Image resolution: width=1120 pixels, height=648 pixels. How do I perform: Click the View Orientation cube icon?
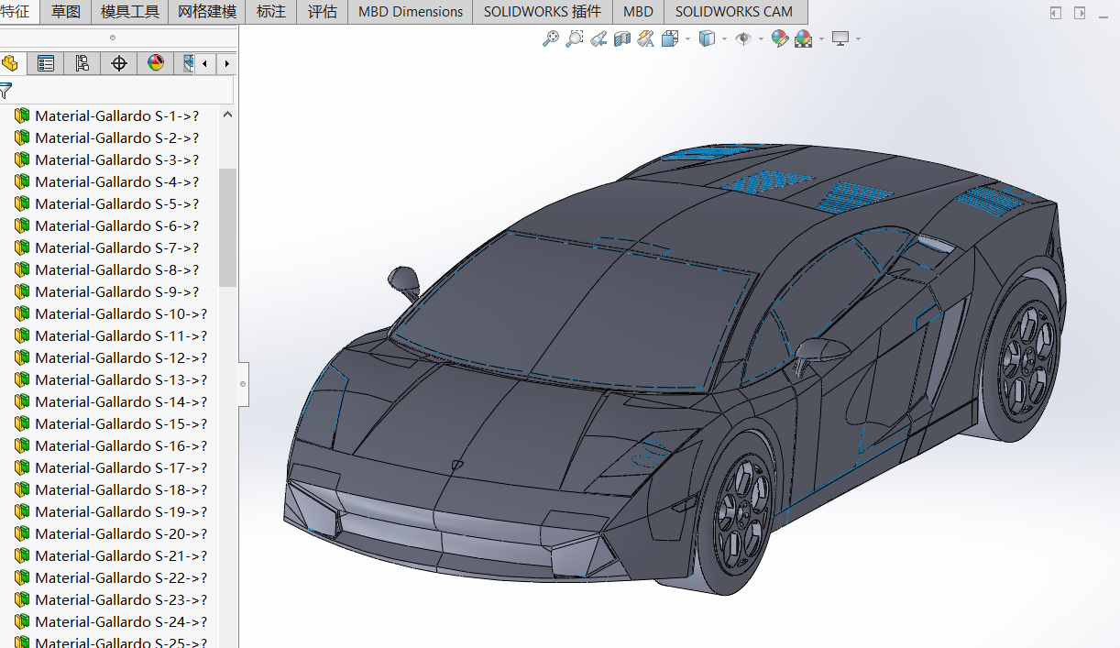[x=669, y=38]
